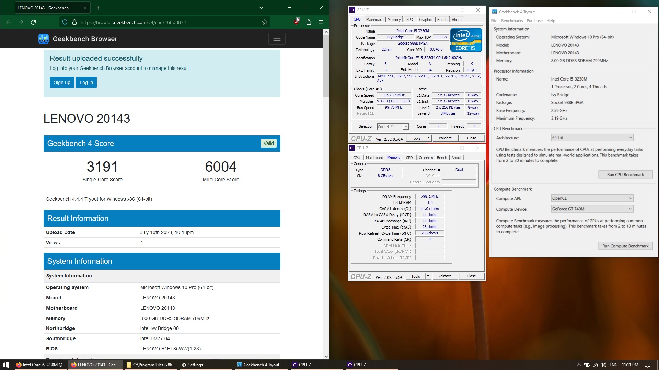This screenshot has height=370, width=659.
Task: Open the extensions puzzle icon
Action: (x=309, y=22)
